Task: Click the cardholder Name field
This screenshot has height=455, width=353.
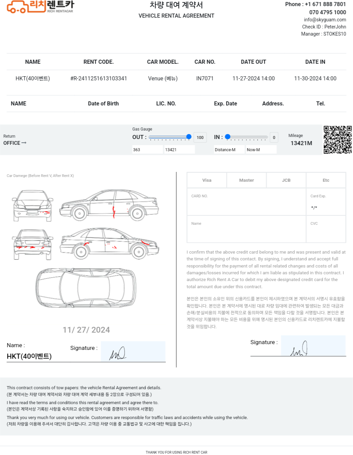Action: (246, 229)
